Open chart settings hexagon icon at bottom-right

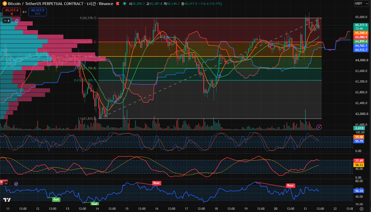click(x=361, y=209)
